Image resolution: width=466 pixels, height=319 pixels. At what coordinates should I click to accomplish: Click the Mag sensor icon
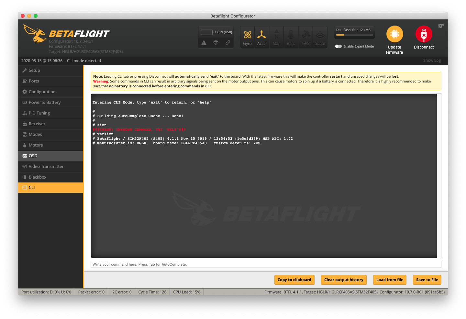[277, 38]
